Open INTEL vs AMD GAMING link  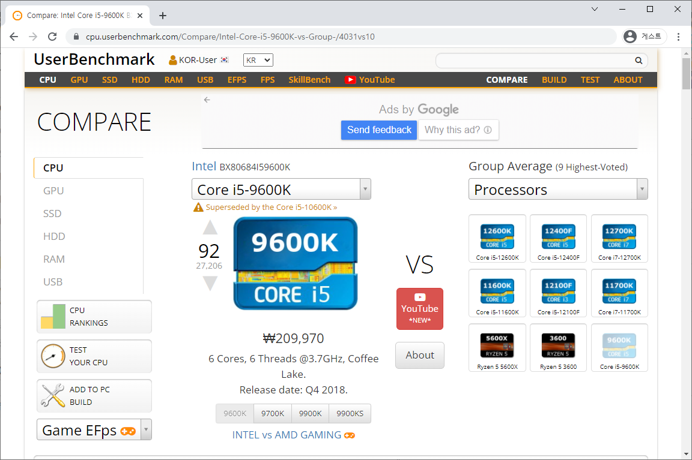tap(294, 435)
